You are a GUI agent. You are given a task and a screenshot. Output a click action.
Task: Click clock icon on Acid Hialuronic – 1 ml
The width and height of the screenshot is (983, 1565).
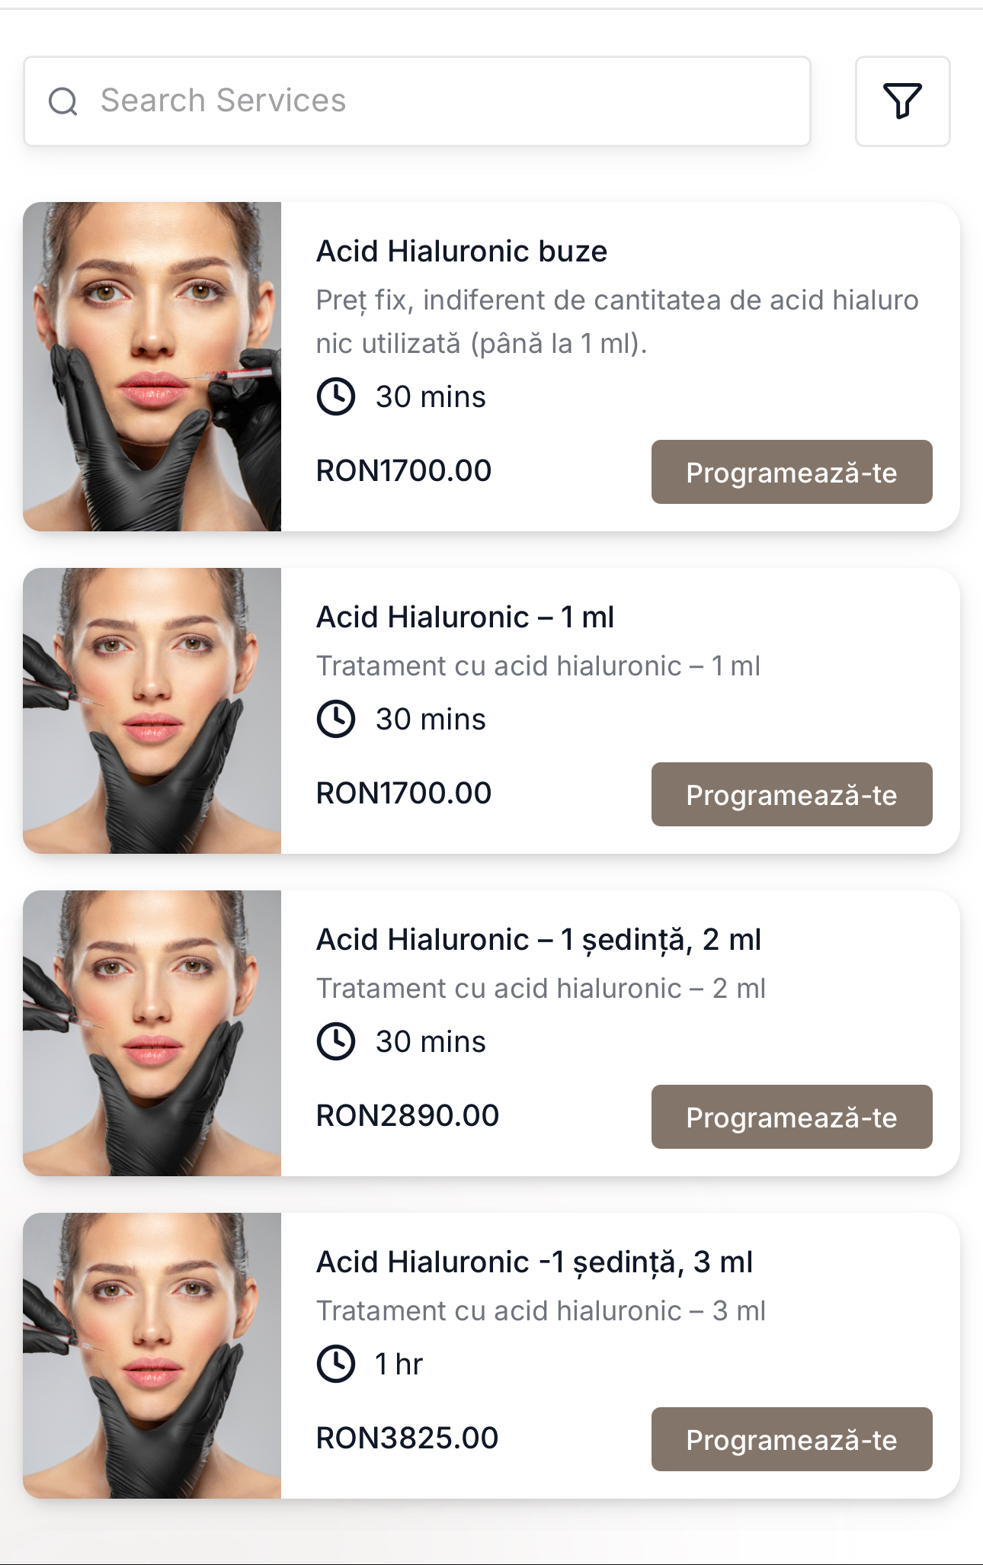pyautogui.click(x=336, y=719)
